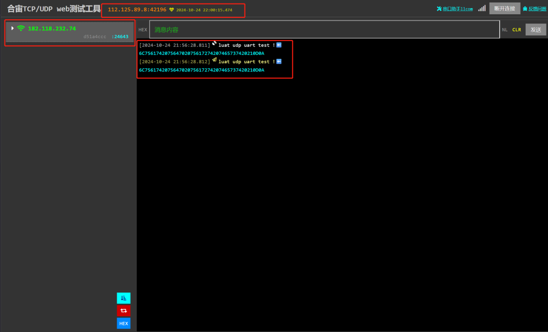Focus the 消息内容 message input field

tap(324, 29)
